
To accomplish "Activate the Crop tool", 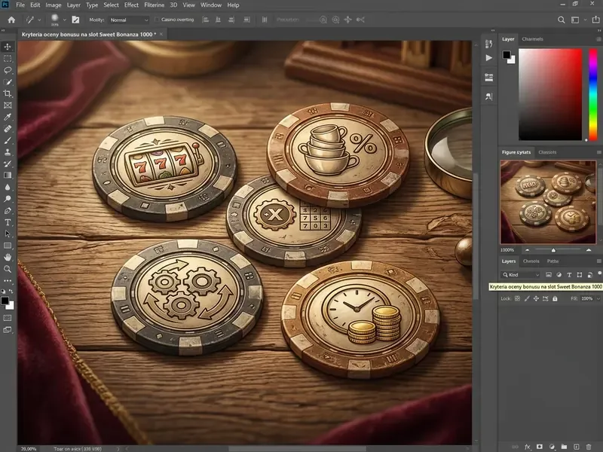I will (x=8, y=93).
